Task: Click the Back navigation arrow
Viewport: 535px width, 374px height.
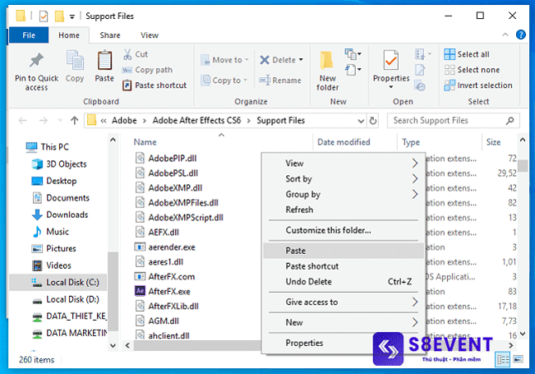Action: click(22, 121)
